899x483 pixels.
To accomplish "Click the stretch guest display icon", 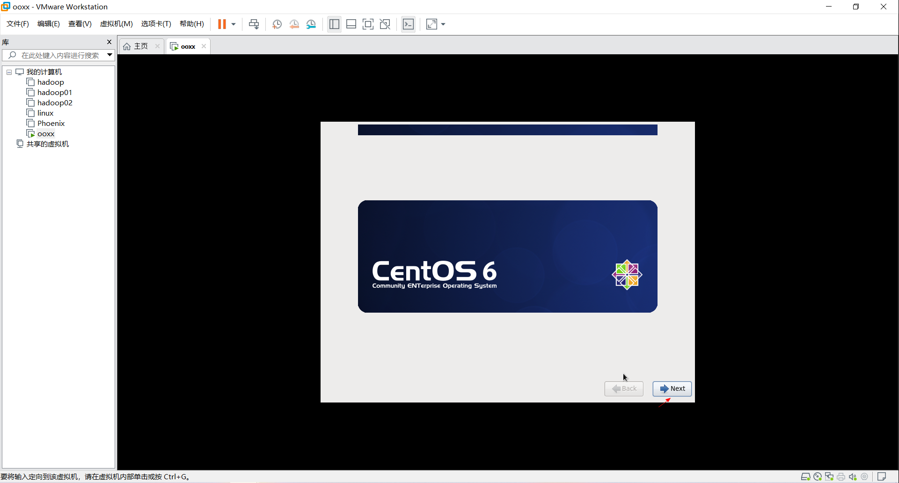I will click(x=431, y=24).
